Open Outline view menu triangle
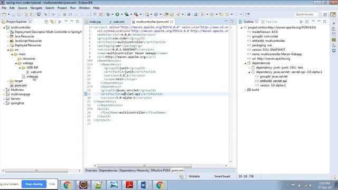This screenshot has width=338, height=190. (x=313, y=22)
